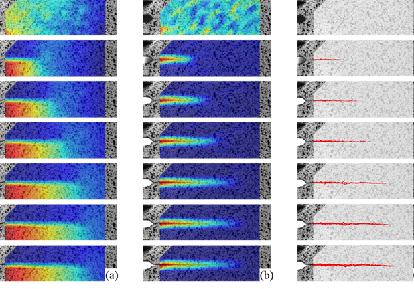Select the bottom-row red crack line
This screenshot has width=414, height=289.
(354, 265)
